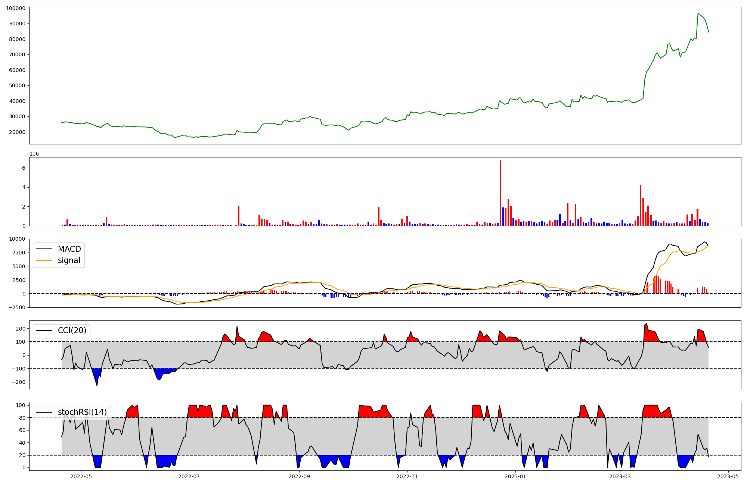Click the signal legend entry

(x=69, y=260)
